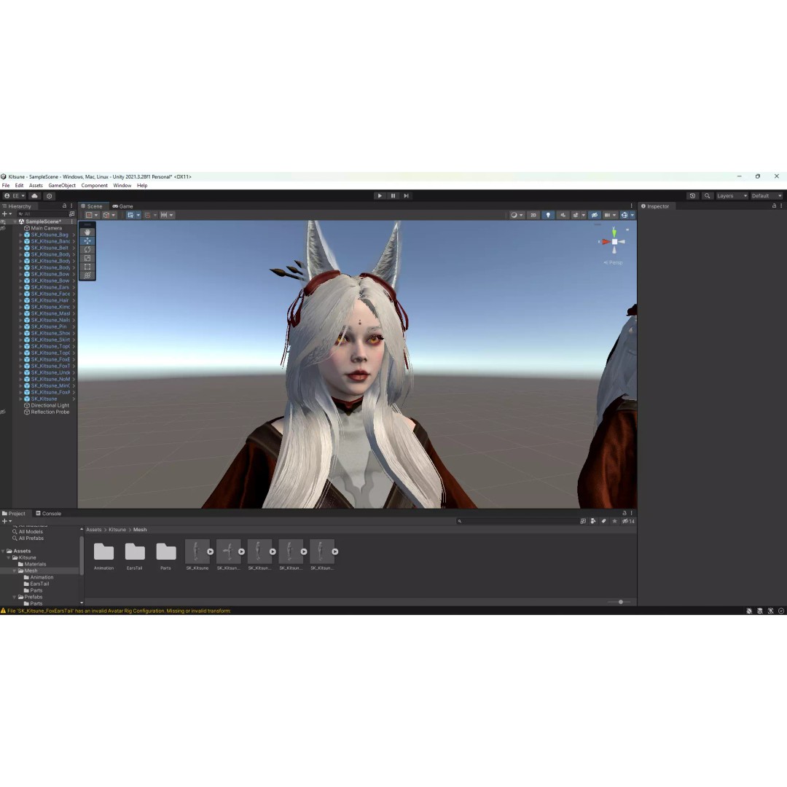Open Inspector three-dot options menu
The width and height of the screenshot is (787, 787).
tap(781, 205)
